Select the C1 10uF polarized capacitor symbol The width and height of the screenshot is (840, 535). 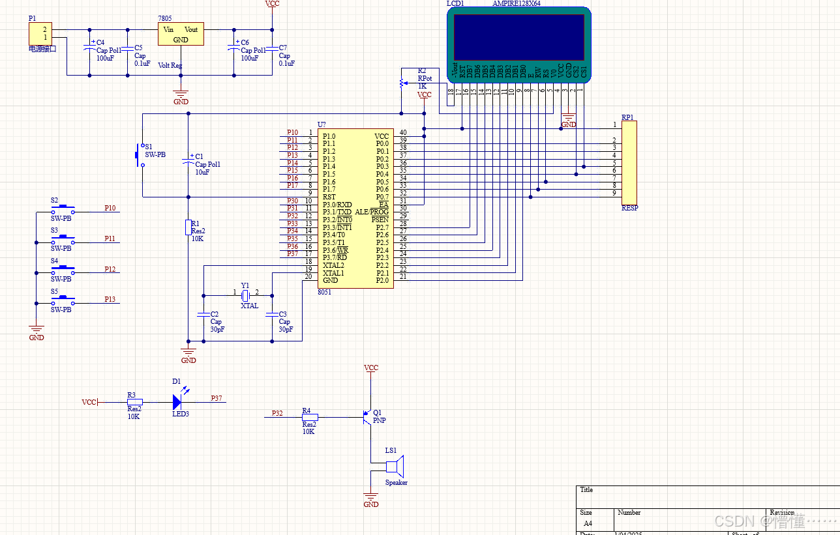tap(188, 160)
